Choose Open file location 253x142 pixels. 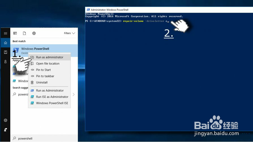point(50,63)
